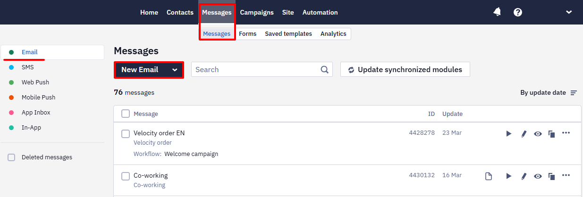Open the help question mark icon

tap(518, 12)
